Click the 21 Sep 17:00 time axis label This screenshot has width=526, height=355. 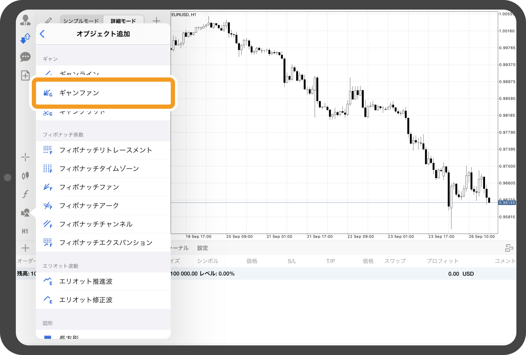pyautogui.click(x=320, y=236)
